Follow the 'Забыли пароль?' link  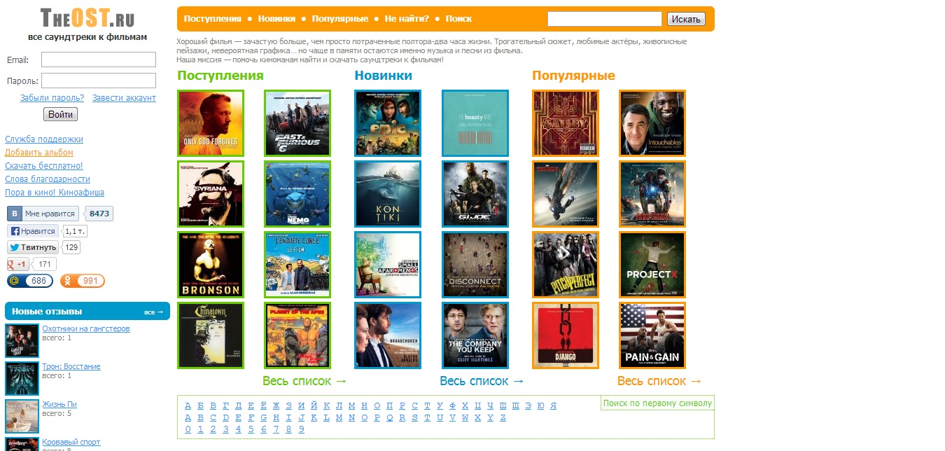[52, 98]
